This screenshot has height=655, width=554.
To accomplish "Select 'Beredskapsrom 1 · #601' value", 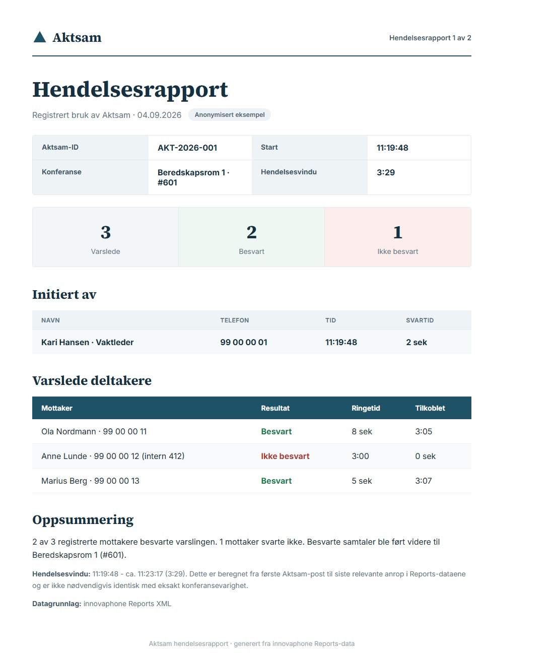I will pyautogui.click(x=193, y=177).
